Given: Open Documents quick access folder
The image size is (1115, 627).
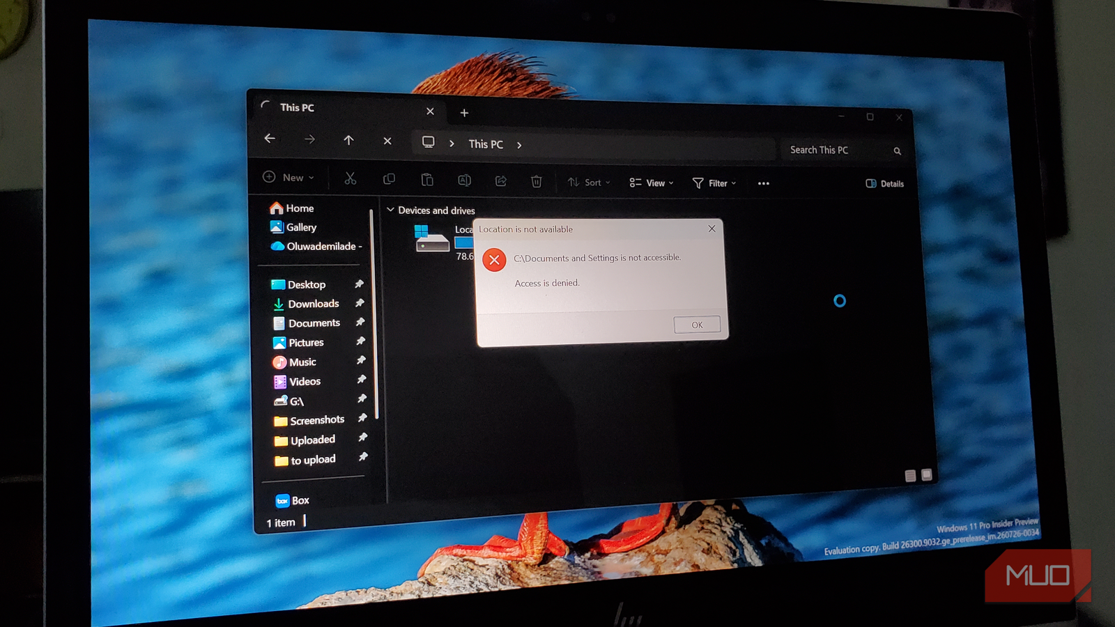Looking at the screenshot, I should point(306,323).
